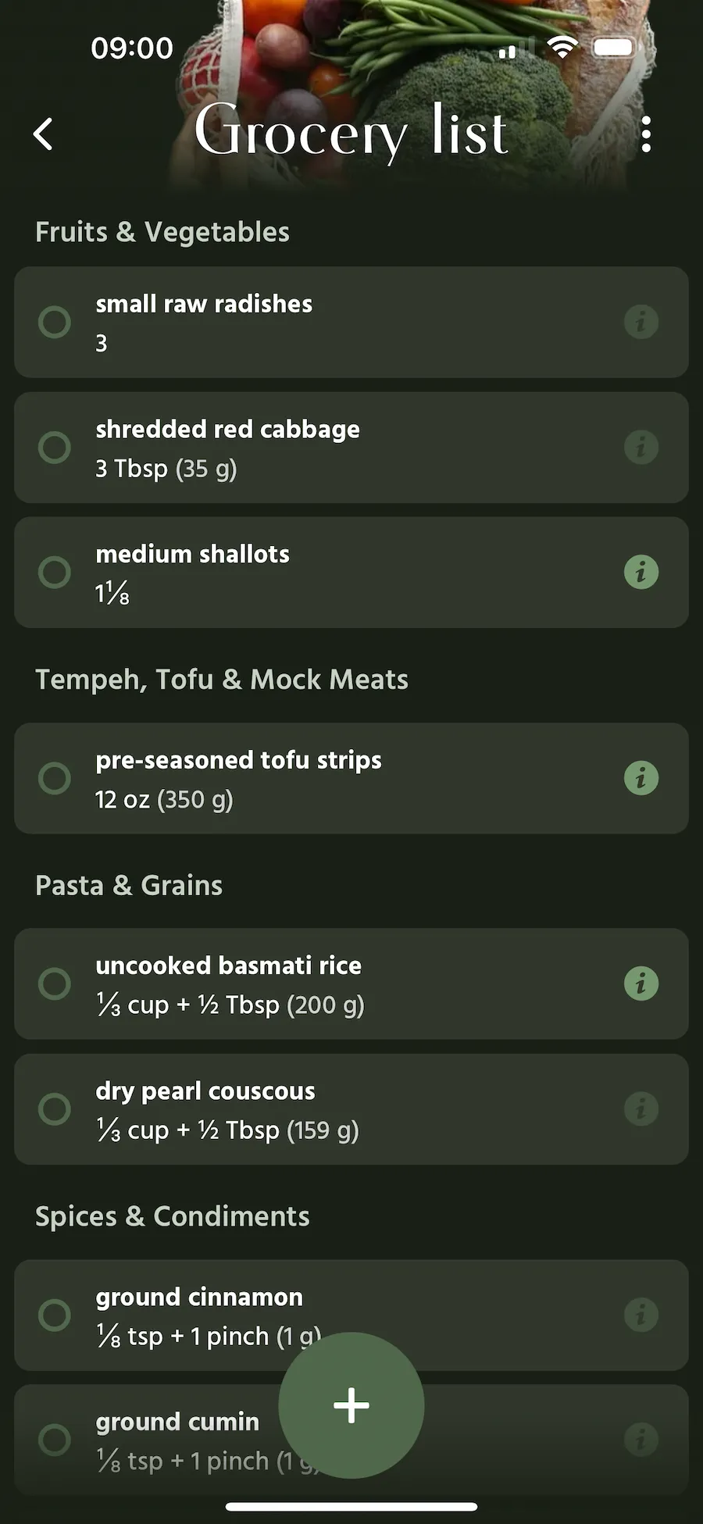Show info for small raw radishes
Viewport: 703px width, 1524px height.
pyautogui.click(x=641, y=322)
